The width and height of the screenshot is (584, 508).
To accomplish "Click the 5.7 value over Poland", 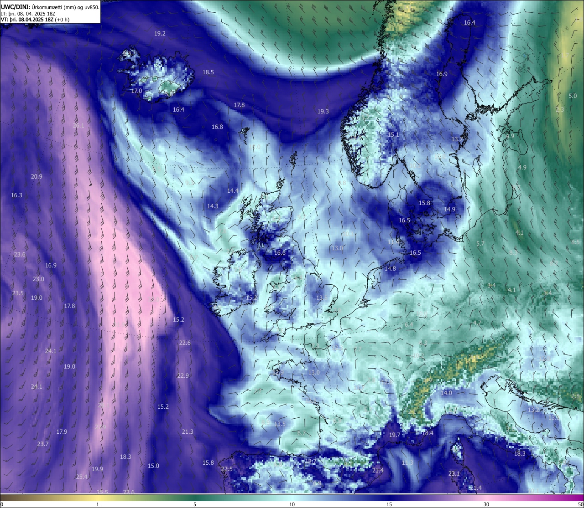I will pyautogui.click(x=480, y=244).
